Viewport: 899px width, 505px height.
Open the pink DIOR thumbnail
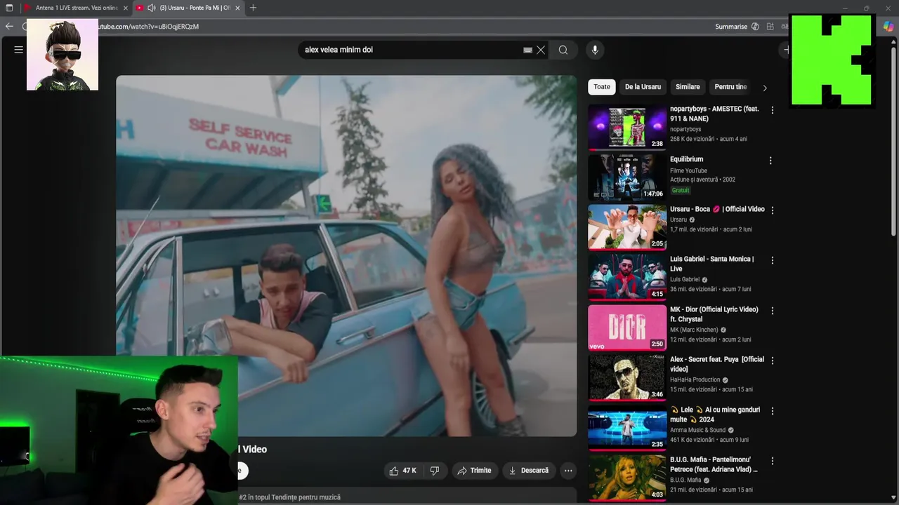click(627, 328)
